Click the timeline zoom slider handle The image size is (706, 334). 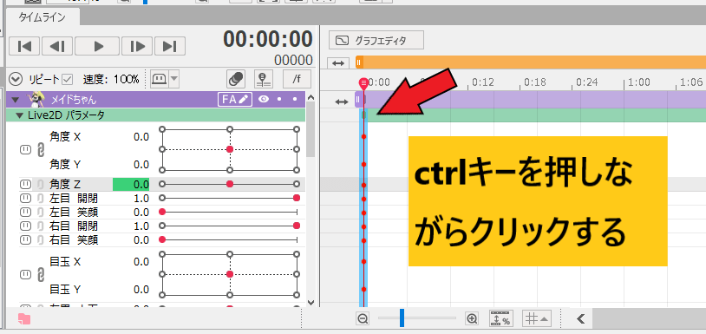pos(402,318)
